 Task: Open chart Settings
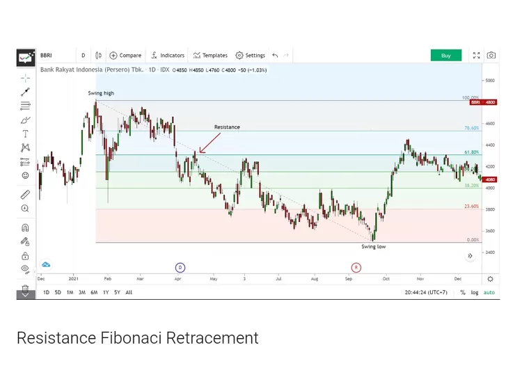[x=251, y=55]
